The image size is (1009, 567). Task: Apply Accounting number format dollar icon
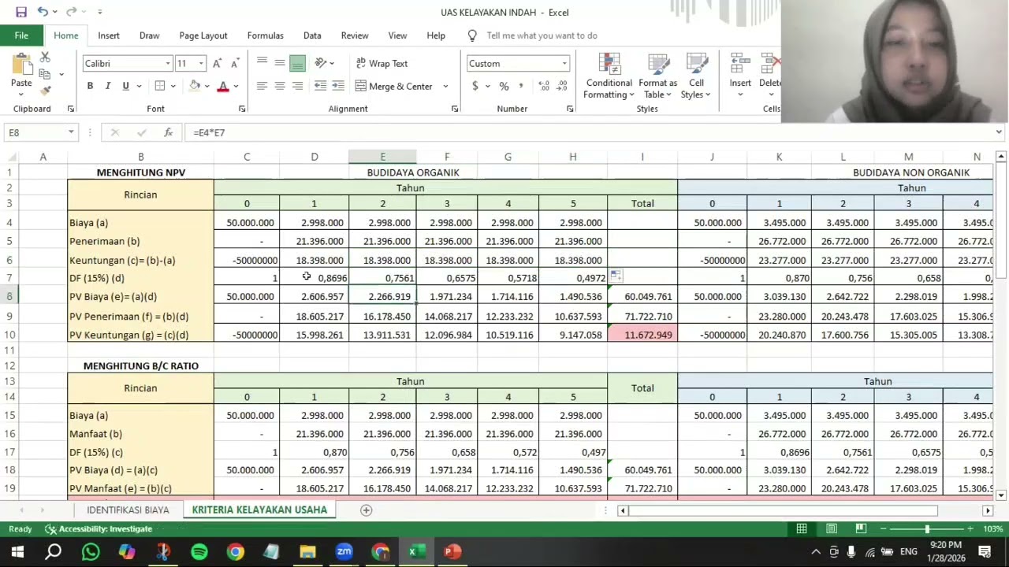click(475, 86)
